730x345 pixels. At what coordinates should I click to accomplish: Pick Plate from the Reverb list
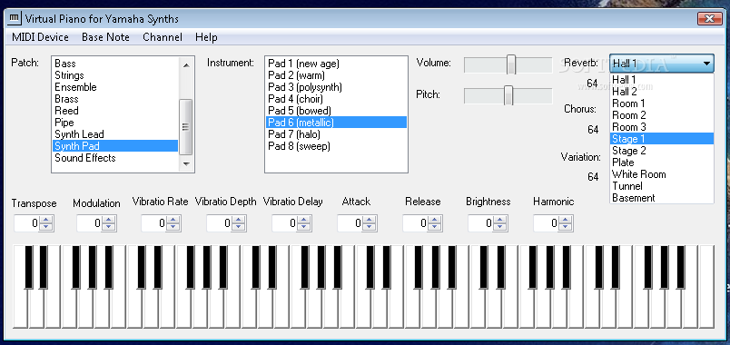[x=662, y=163]
